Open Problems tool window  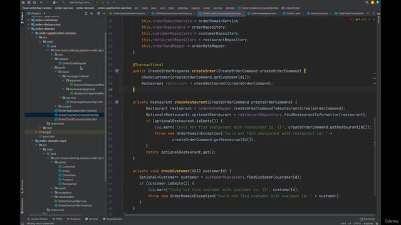(x=73, y=219)
